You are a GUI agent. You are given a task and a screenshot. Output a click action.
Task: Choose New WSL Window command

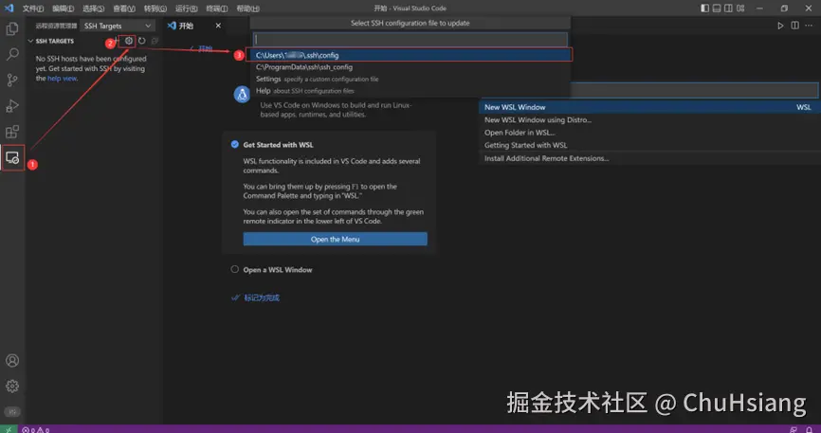click(649, 107)
